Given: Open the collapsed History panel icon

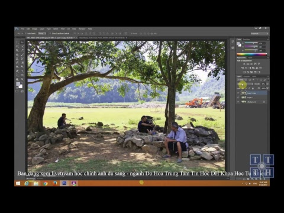Looking at the screenshot, I should pos(233,41).
